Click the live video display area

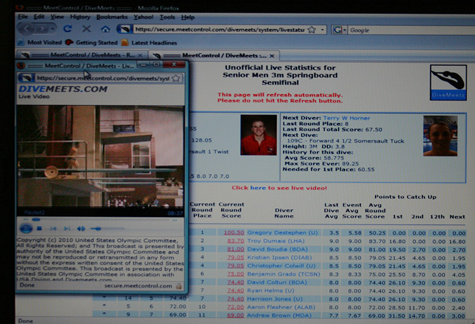point(100,156)
